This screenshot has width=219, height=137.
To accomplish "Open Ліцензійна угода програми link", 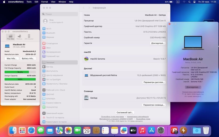I will [113, 117].
